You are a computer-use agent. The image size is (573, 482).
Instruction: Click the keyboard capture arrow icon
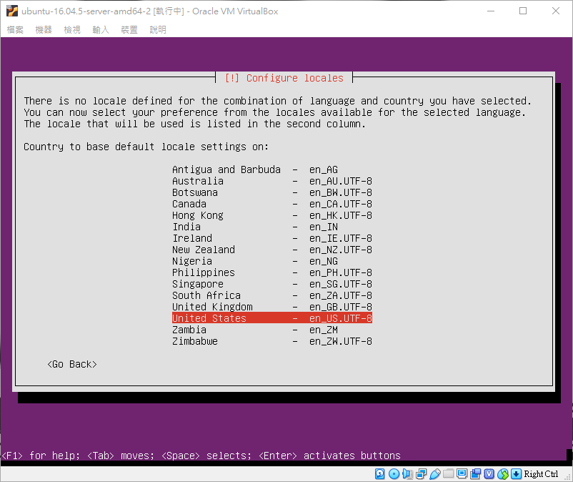coord(516,474)
